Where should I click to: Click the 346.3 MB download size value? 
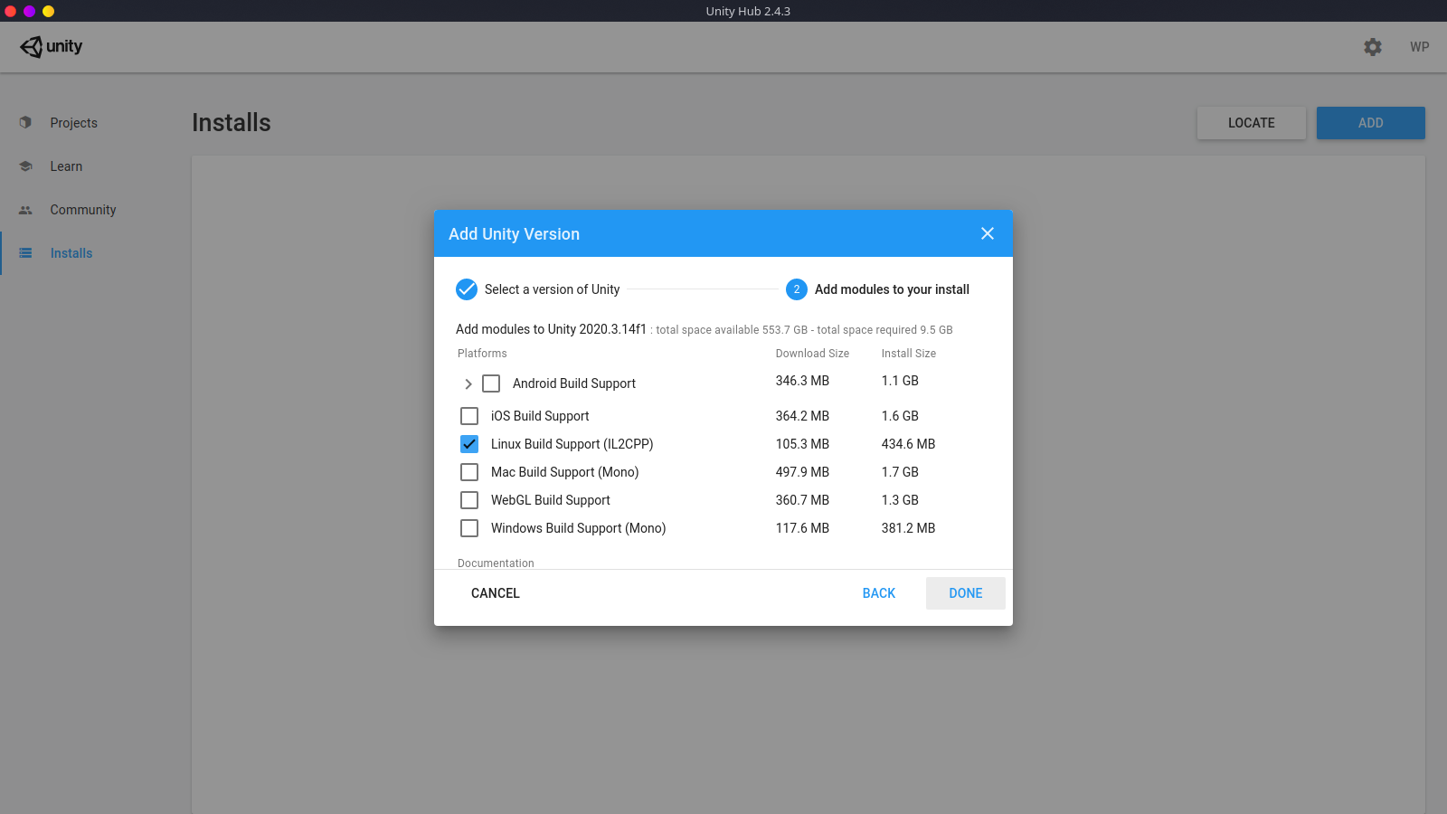coord(802,381)
